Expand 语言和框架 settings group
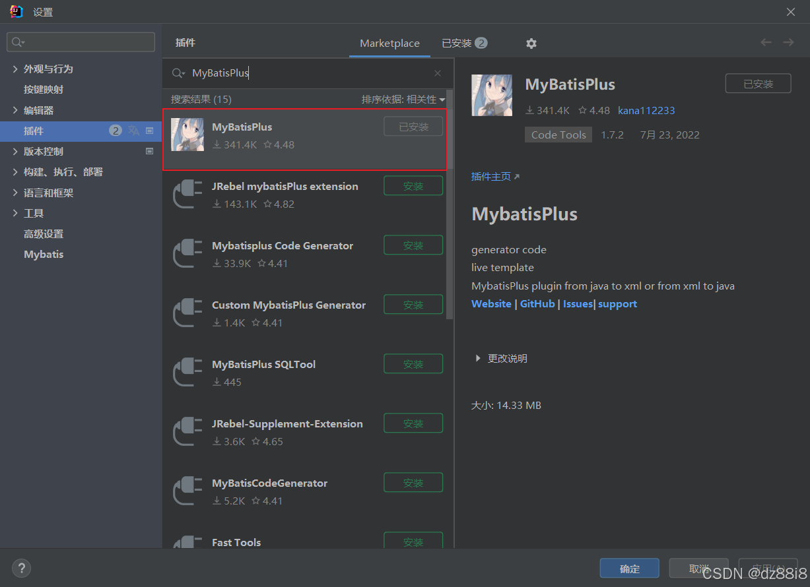Image resolution: width=810 pixels, height=587 pixels. click(x=15, y=193)
